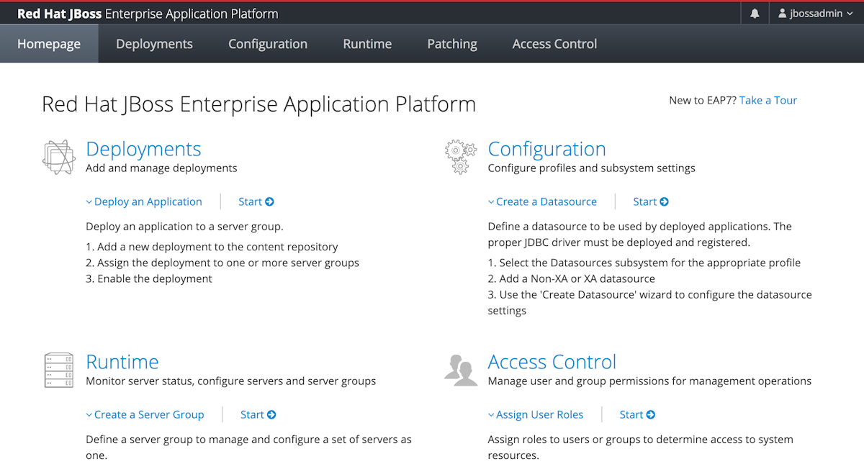This screenshot has width=864, height=464.
Task: Start the Create a Datasource wizard
Action: 651,201
